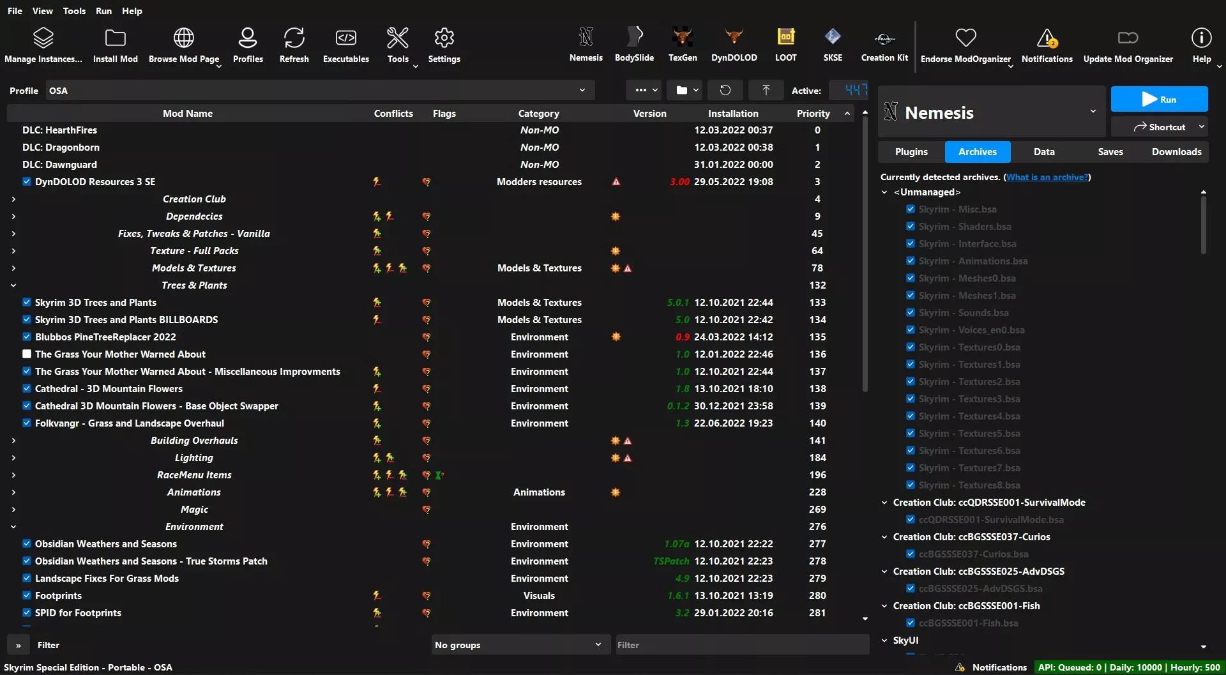Click the mod list Filter input field
This screenshot has width=1226, height=675.
[x=741, y=645]
